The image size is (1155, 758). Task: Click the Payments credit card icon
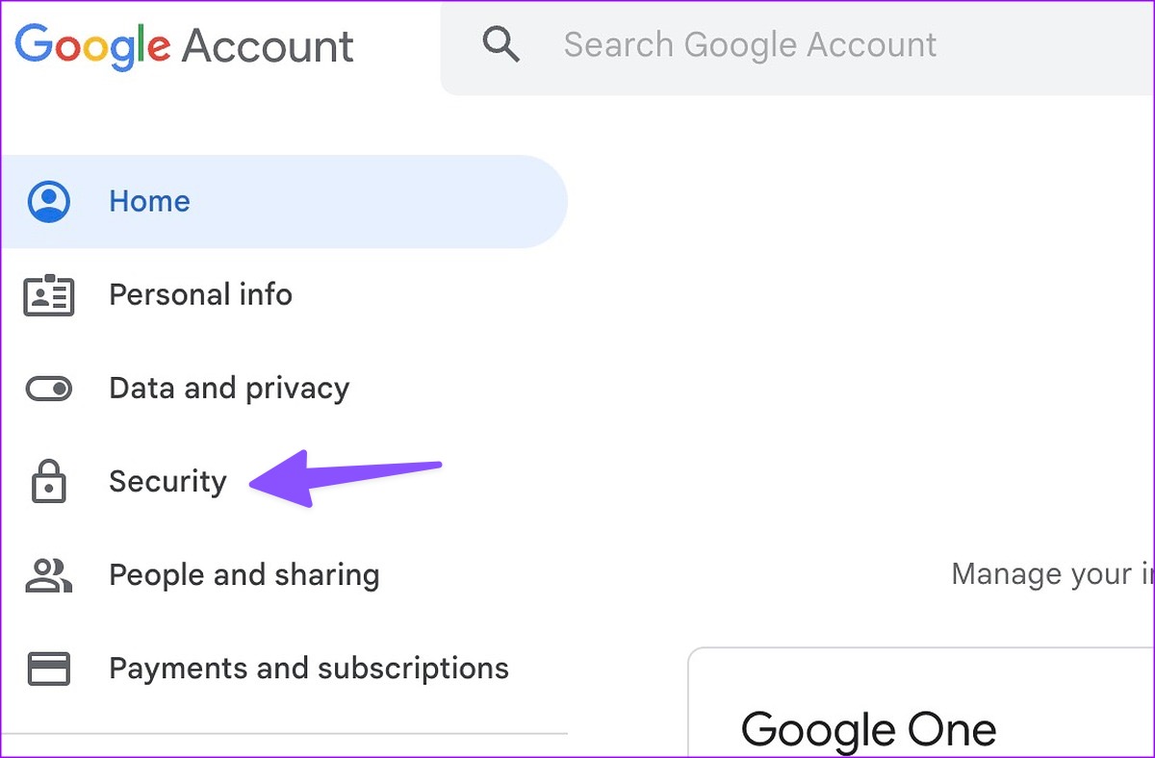(x=48, y=669)
